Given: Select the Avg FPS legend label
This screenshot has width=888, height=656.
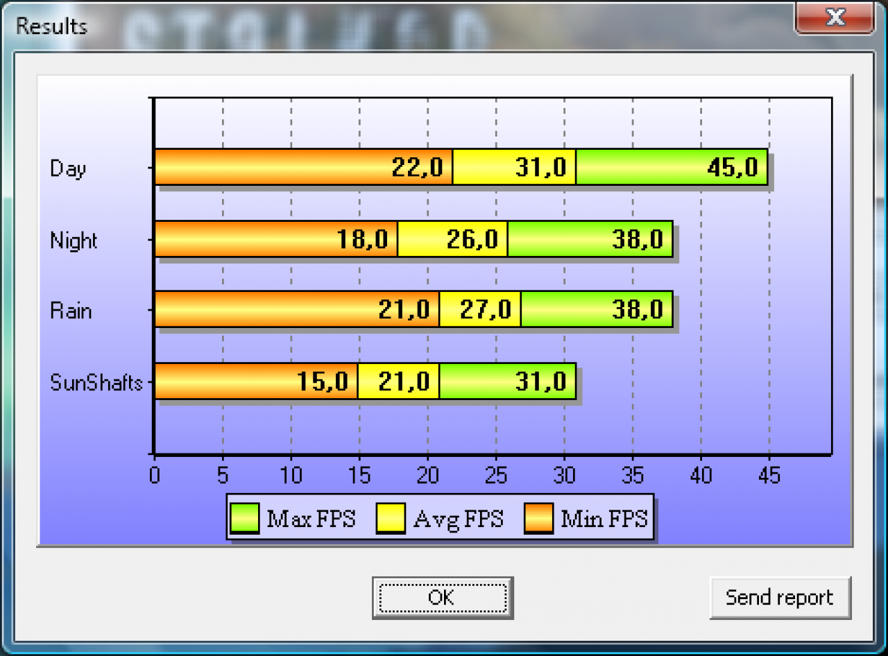Looking at the screenshot, I should 458,519.
